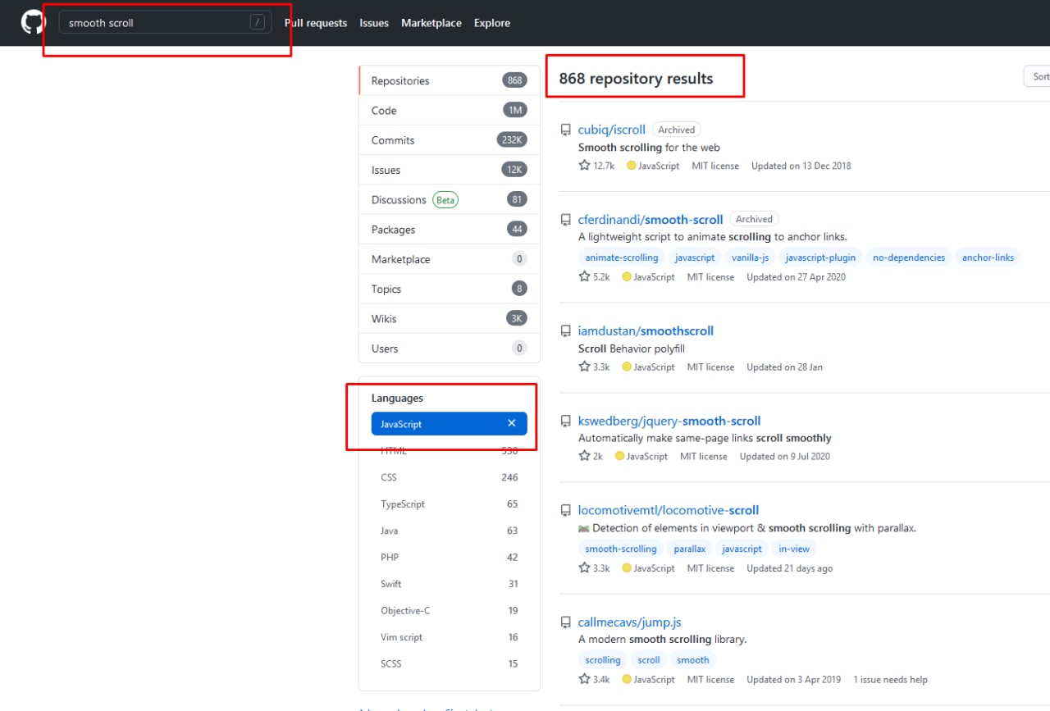Screen dimensions: 1050x711
Task: Toggle the selected JavaScript language filter
Action: pos(450,423)
